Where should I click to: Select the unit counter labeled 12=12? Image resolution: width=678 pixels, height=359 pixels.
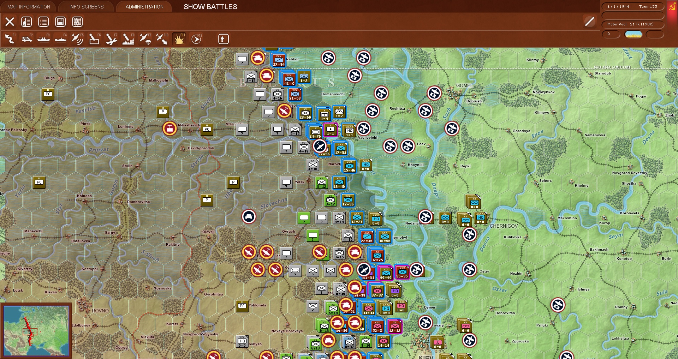(x=394, y=326)
